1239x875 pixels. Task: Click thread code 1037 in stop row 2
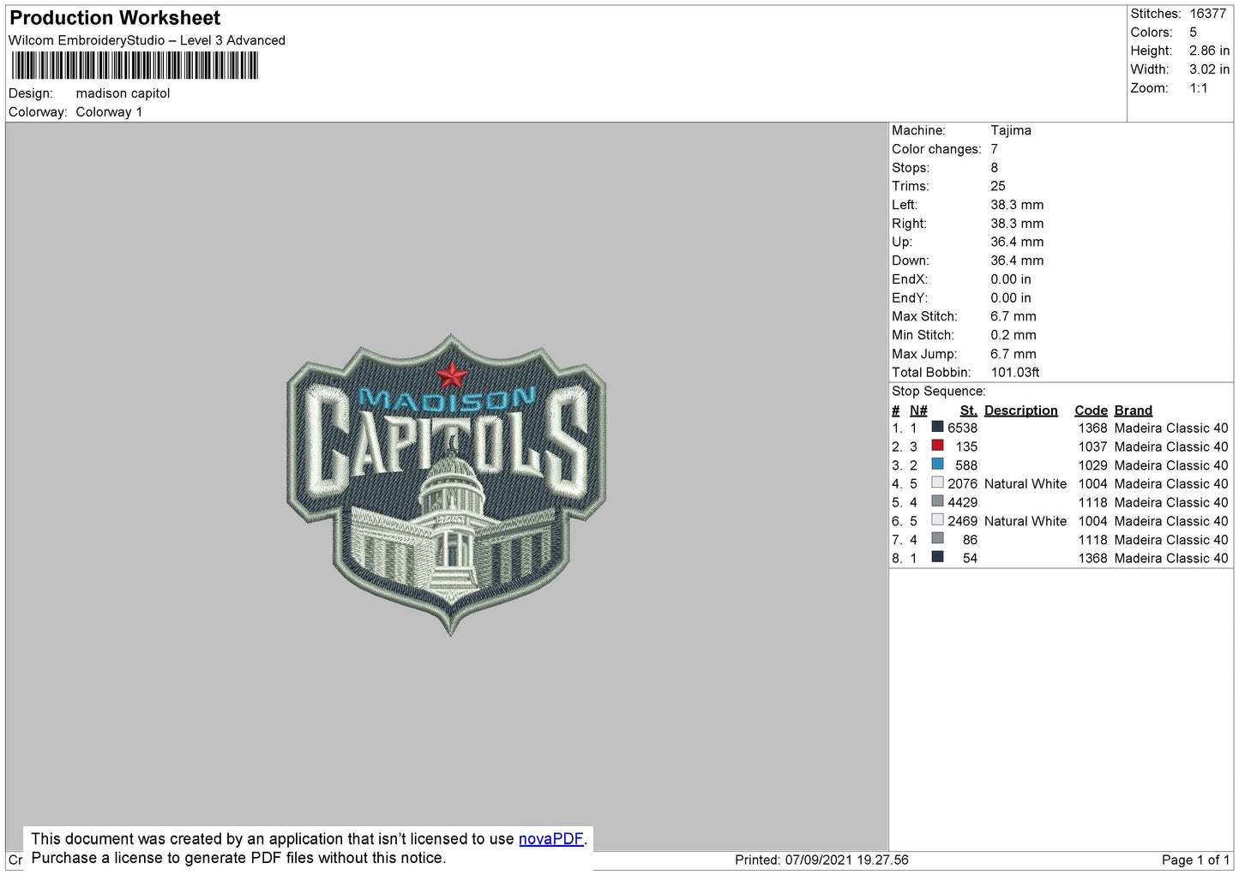[x=1092, y=446]
